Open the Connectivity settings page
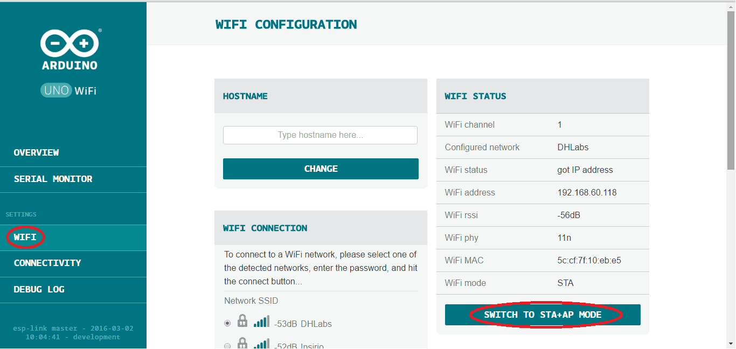The image size is (736, 349). pos(47,263)
